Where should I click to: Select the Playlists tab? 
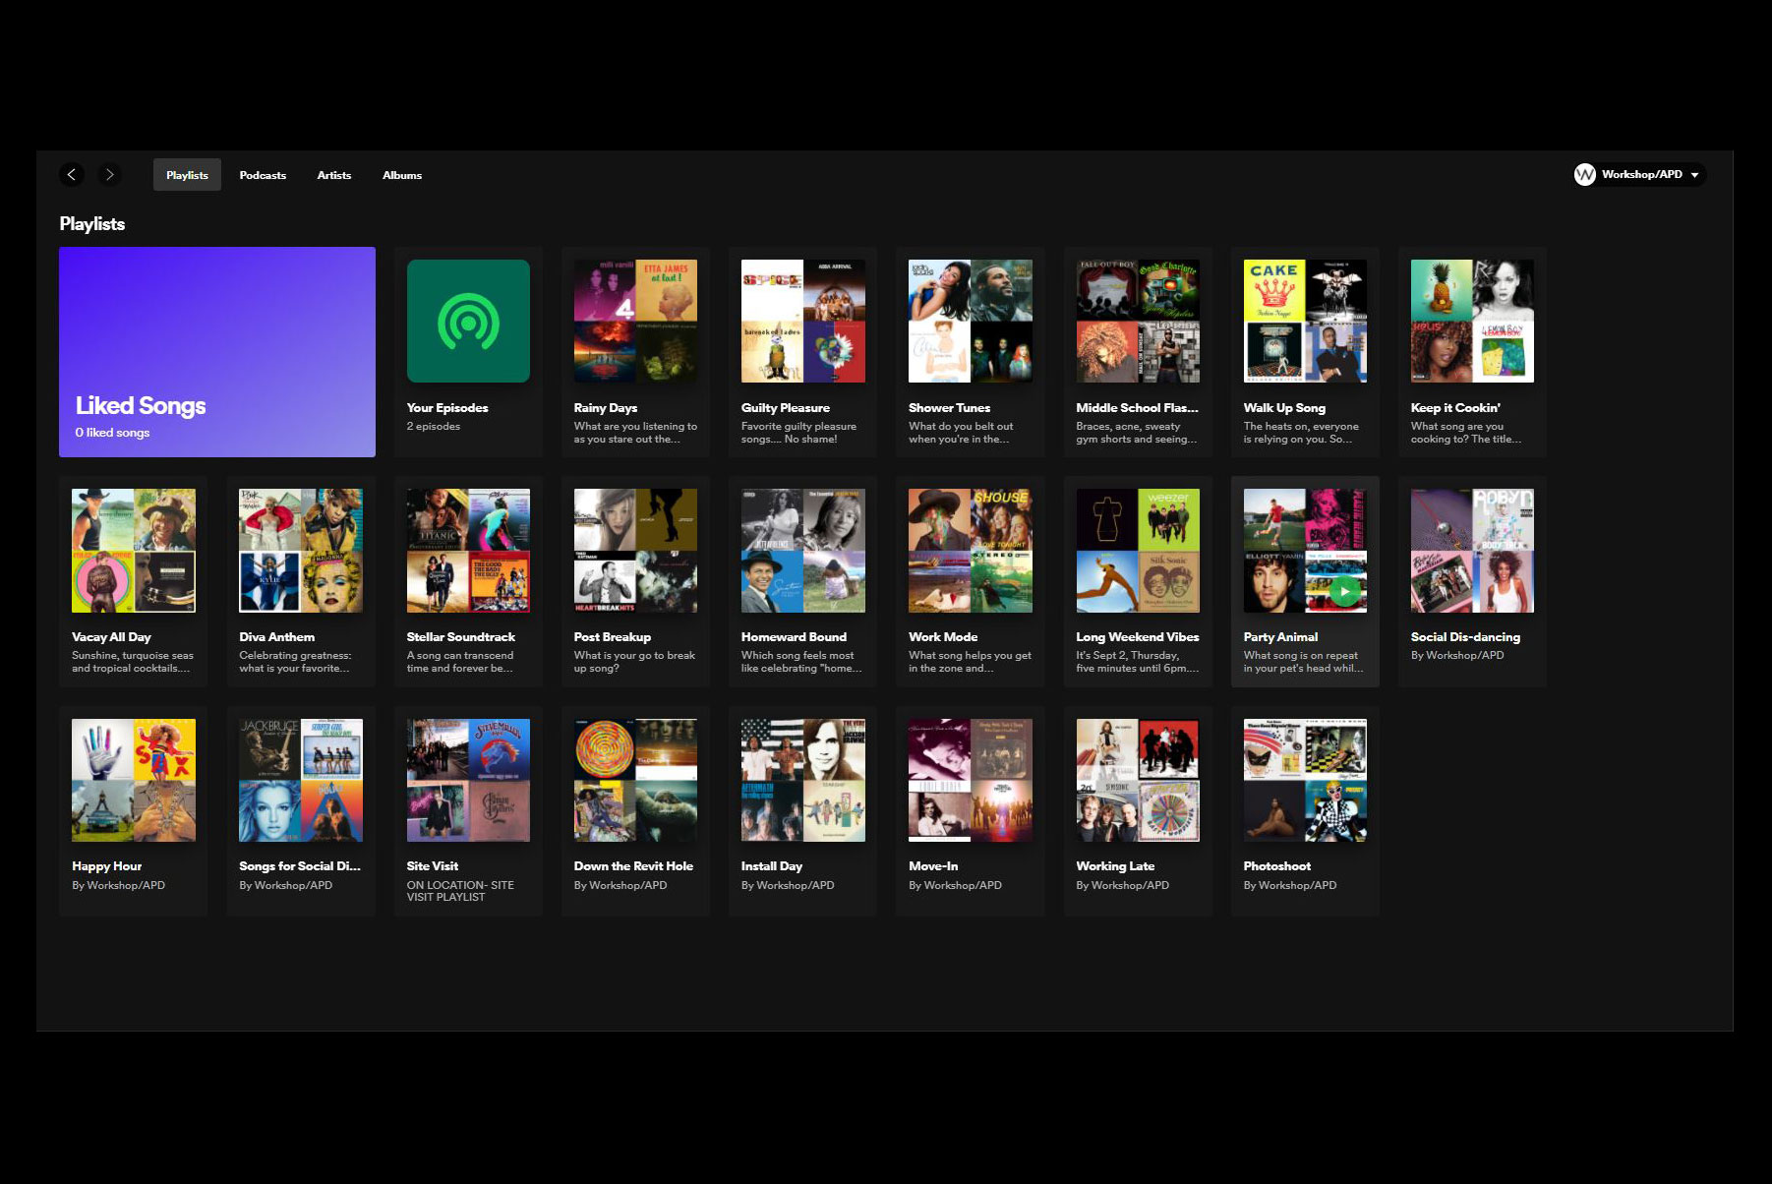tap(187, 175)
